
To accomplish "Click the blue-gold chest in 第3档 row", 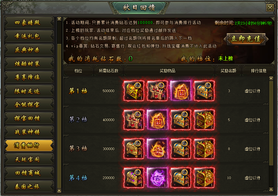I will coord(181,149).
